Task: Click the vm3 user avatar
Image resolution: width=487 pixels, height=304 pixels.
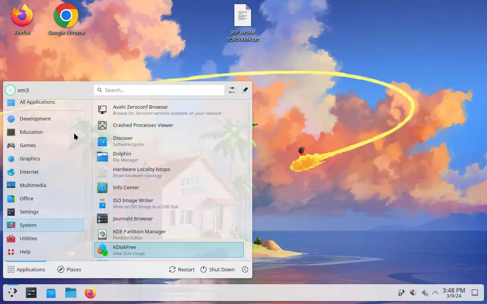Action: click(x=10, y=90)
